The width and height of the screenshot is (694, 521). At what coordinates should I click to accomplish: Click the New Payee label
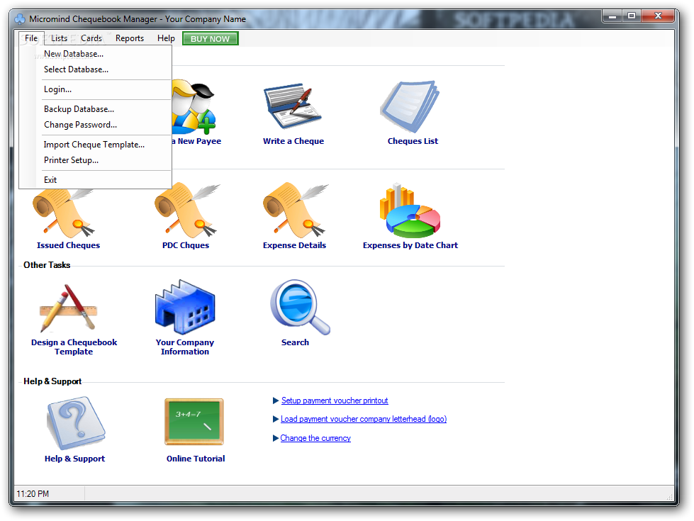point(196,141)
